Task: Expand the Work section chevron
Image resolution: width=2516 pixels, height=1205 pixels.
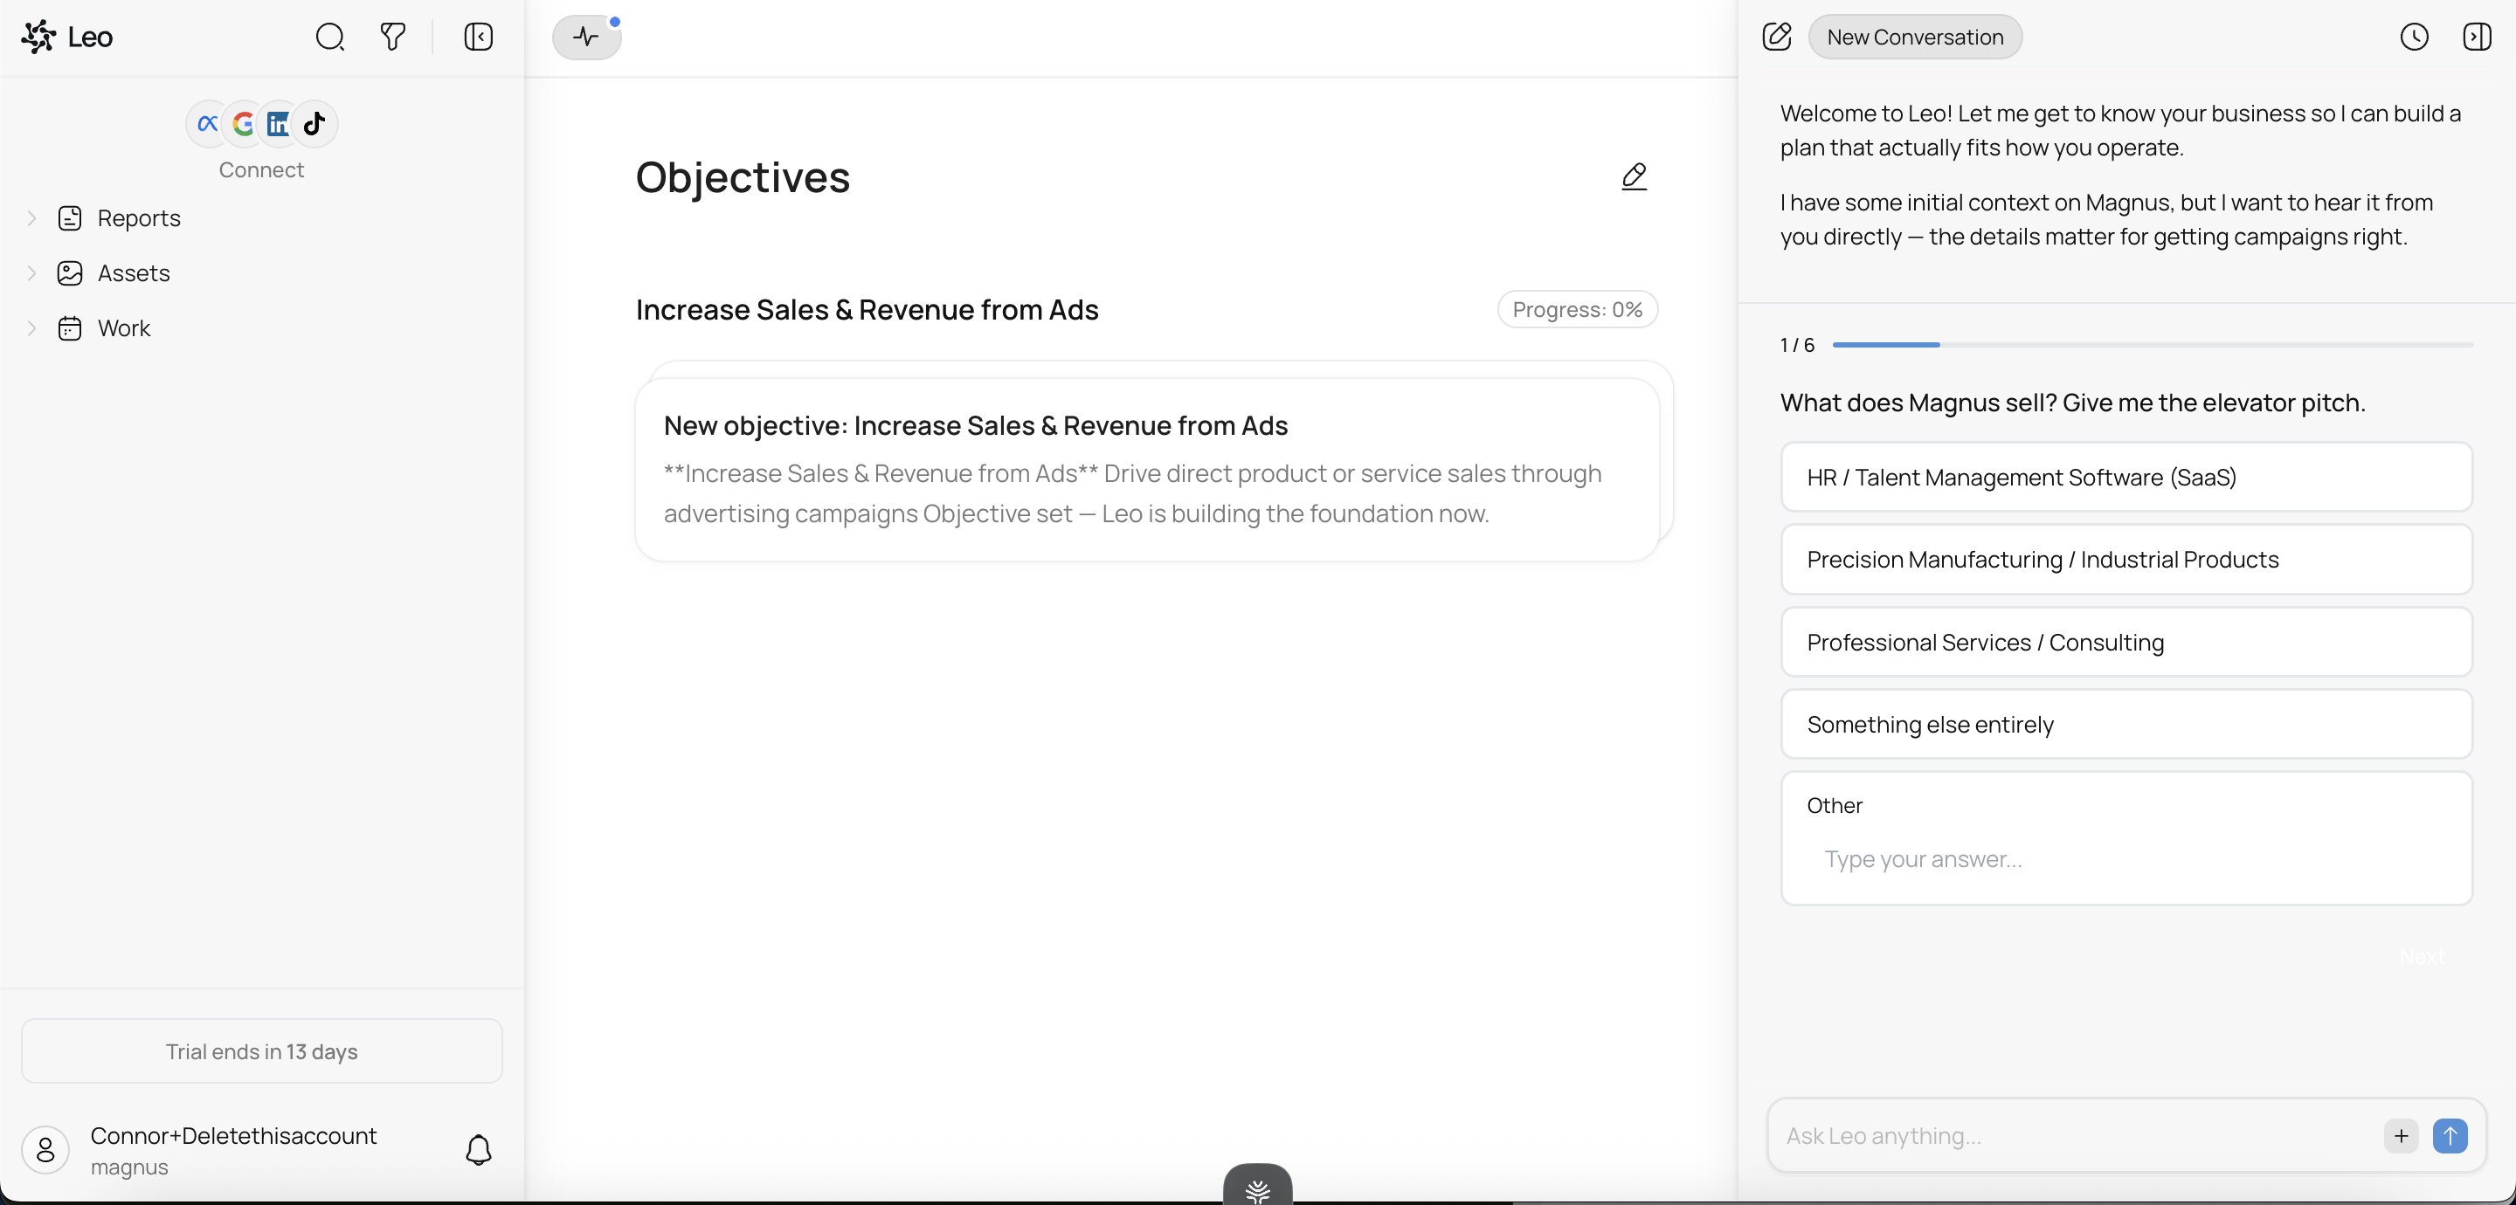Action: [x=32, y=328]
